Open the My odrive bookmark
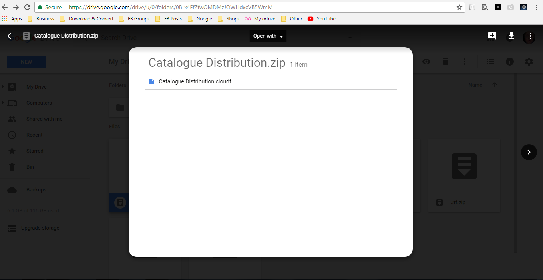 tap(260, 19)
